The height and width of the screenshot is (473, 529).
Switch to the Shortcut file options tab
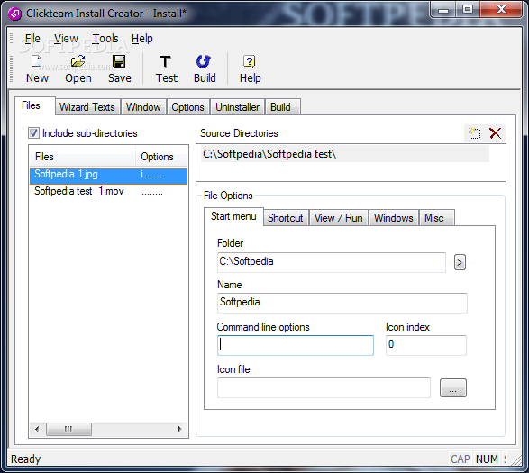tap(286, 218)
